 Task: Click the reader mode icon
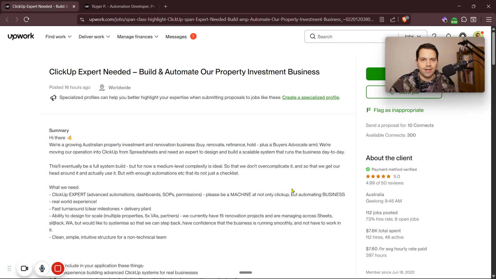[382, 19]
